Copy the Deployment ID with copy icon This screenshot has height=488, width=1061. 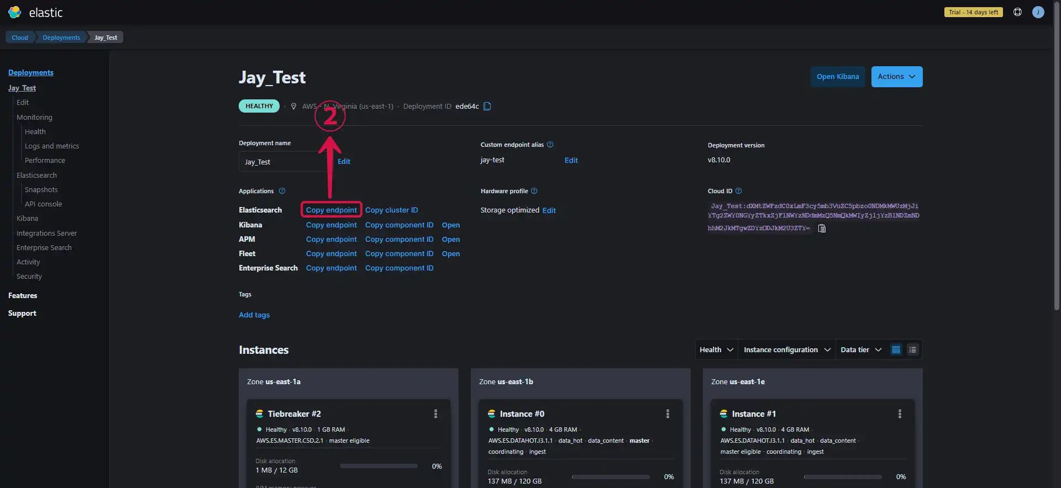[x=487, y=107]
